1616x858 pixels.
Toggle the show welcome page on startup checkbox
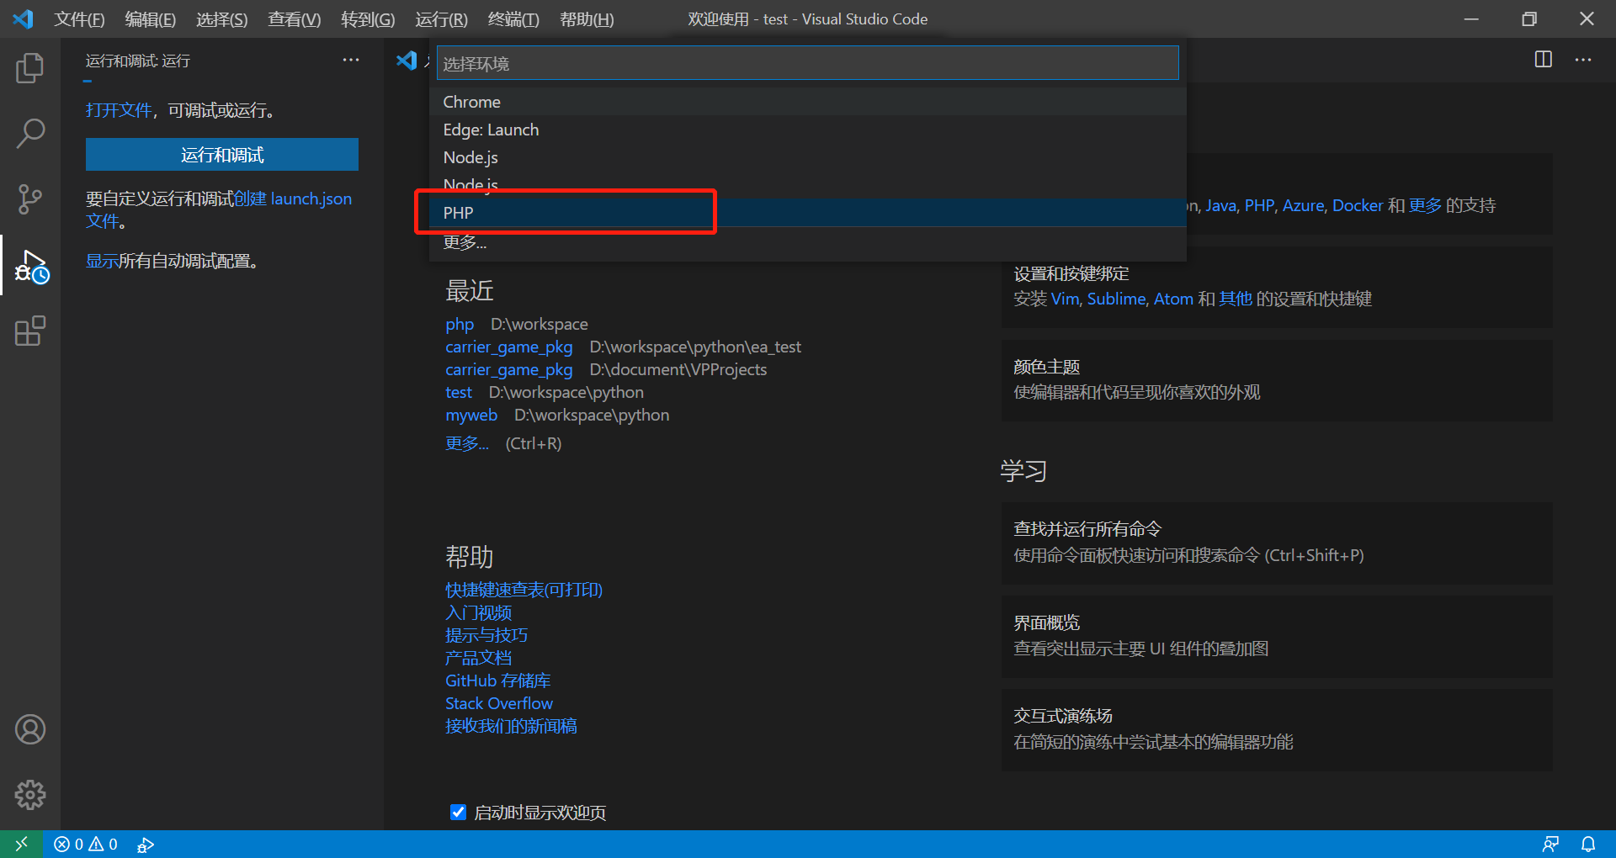pyautogui.click(x=458, y=812)
